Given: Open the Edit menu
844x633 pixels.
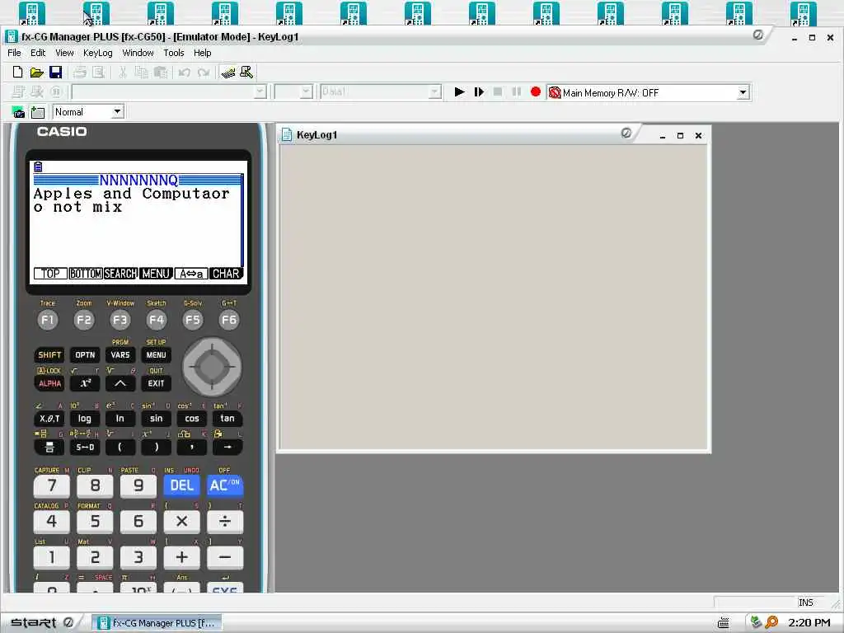Looking at the screenshot, I should [x=38, y=53].
